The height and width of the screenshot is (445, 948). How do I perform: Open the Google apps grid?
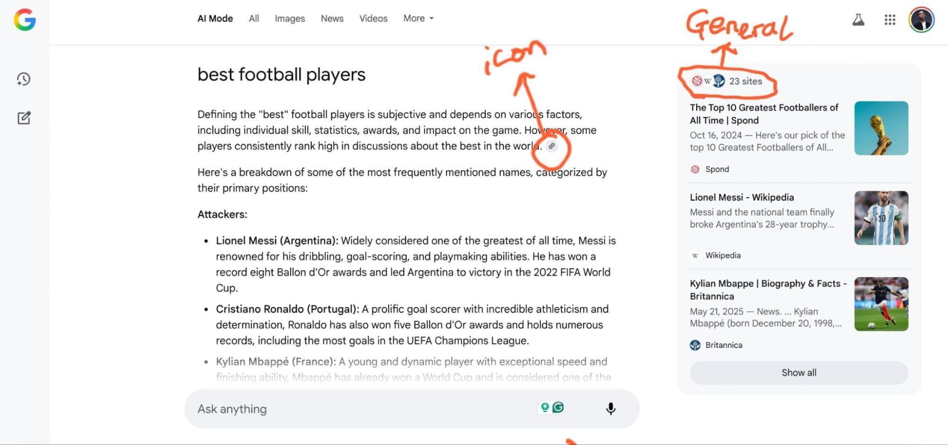point(890,20)
